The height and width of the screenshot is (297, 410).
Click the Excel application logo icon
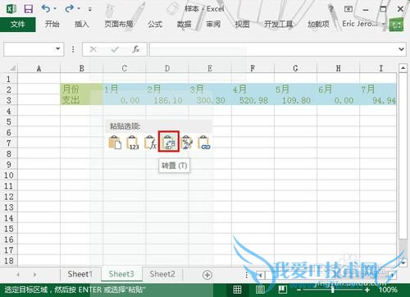[11, 9]
